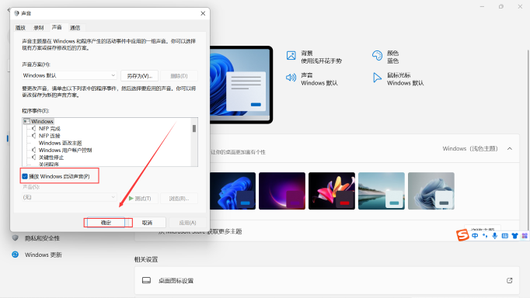The height and width of the screenshot is (298, 530).
Task: Click 从 Microsoft Store 获取更多主题 text
Action: pos(200,231)
